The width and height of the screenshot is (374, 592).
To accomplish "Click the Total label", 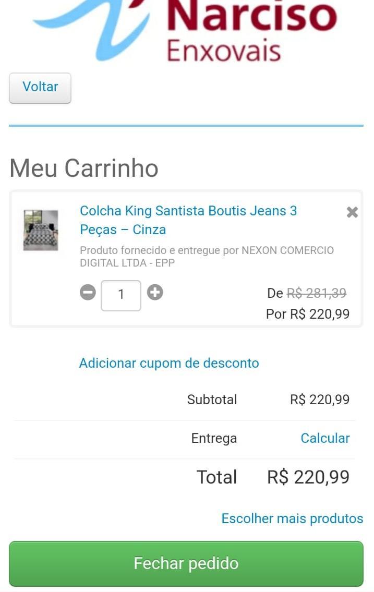I will [x=216, y=477].
